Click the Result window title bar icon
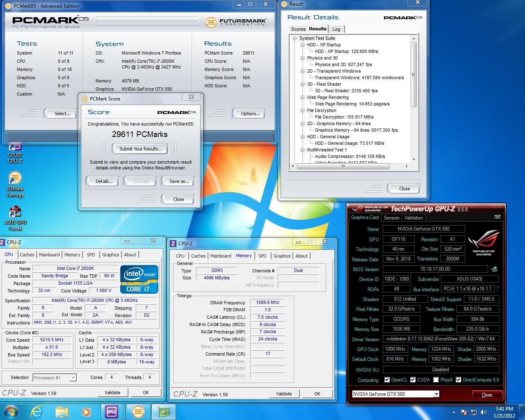This screenshot has width=525, height=420. click(x=284, y=4)
